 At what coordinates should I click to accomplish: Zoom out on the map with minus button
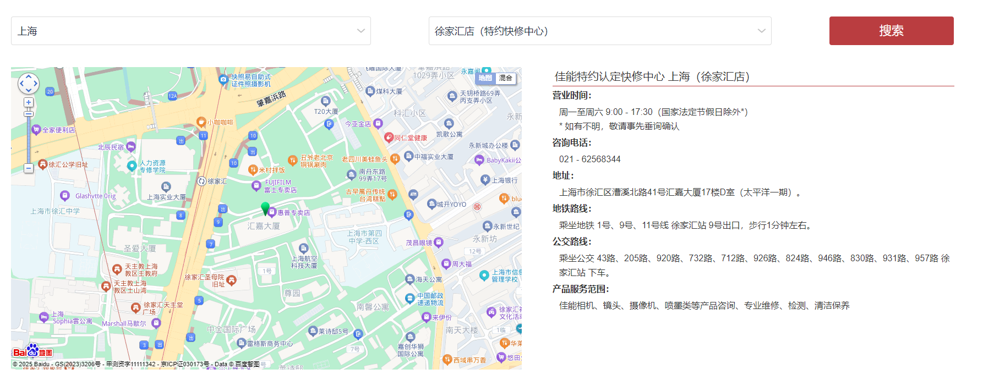tap(29, 168)
